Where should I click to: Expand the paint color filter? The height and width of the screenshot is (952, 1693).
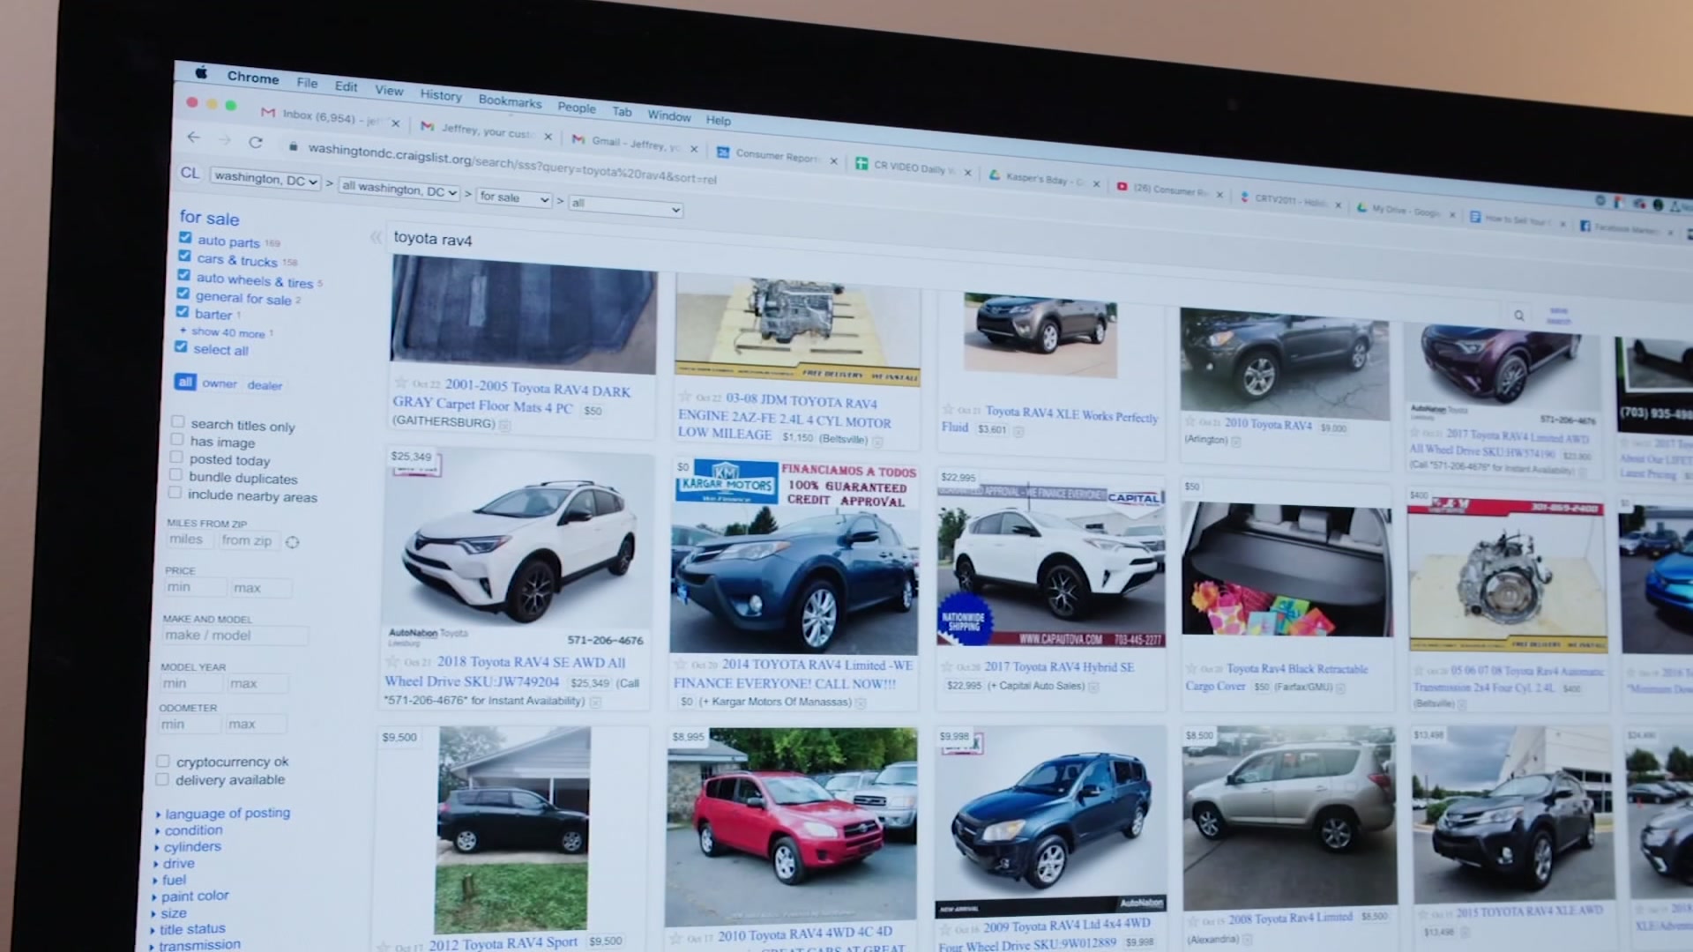(194, 896)
